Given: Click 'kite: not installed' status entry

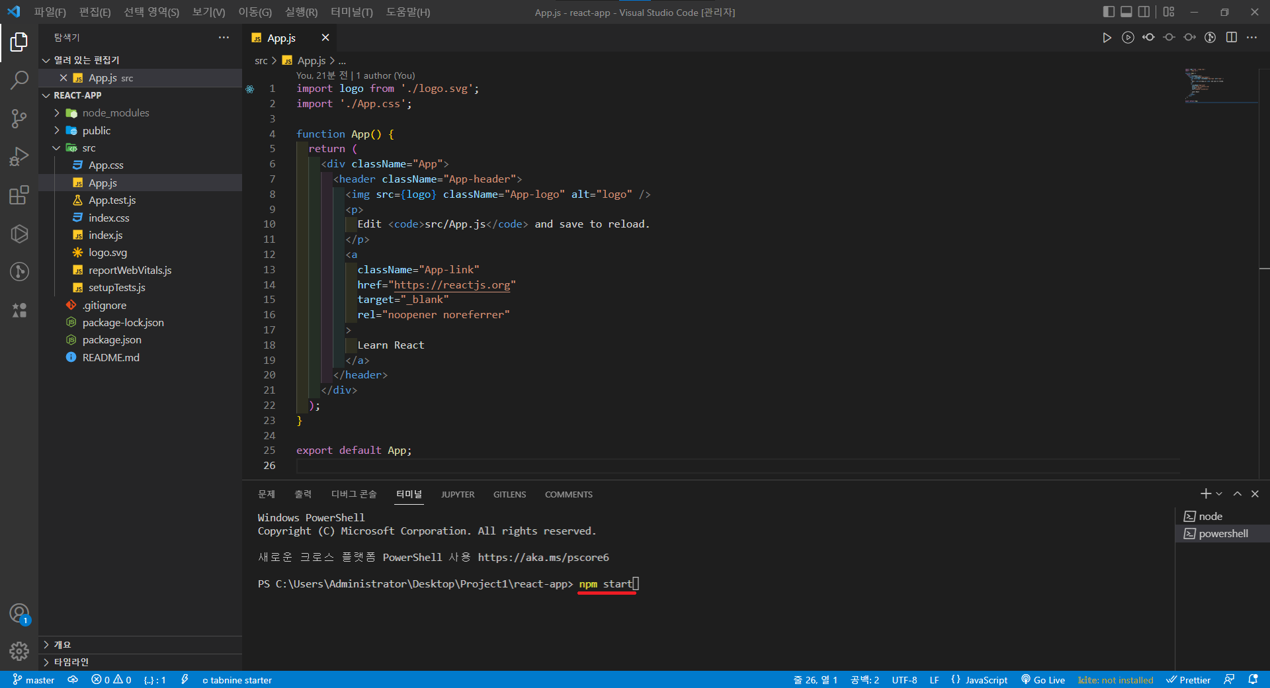Looking at the screenshot, I should [x=1115, y=680].
